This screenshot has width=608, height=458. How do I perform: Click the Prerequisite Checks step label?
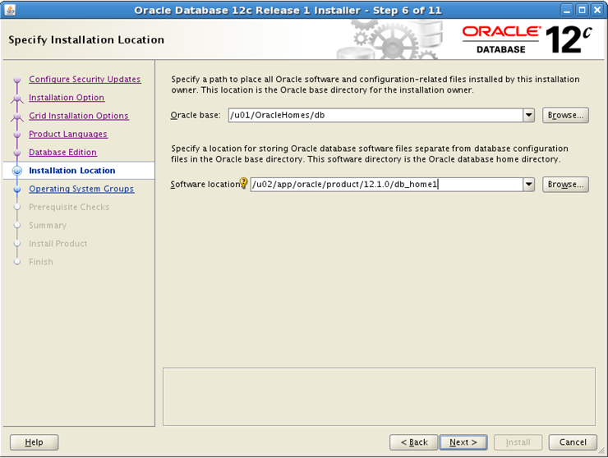click(x=69, y=207)
